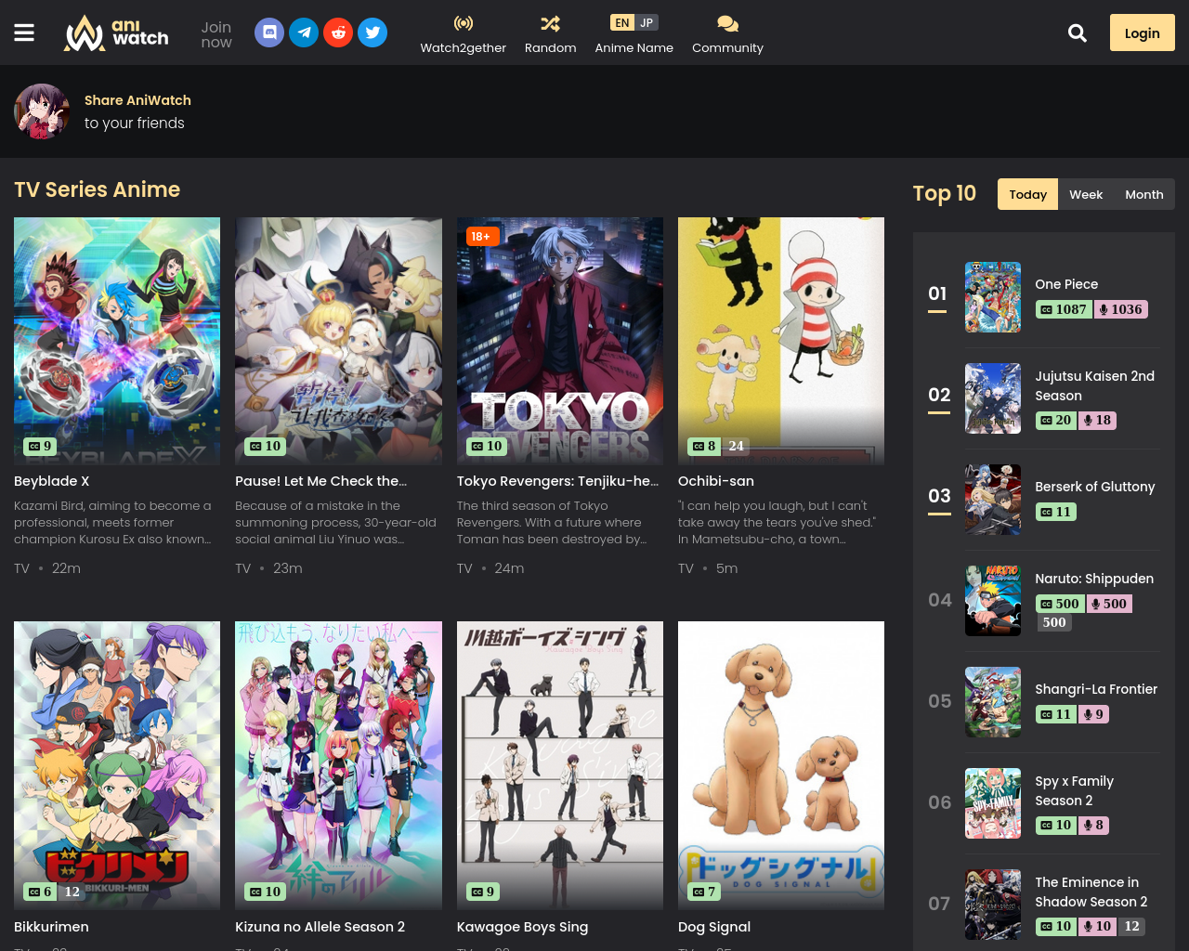Click the Dog Signal title link
This screenshot has height=951, width=1189.
[x=714, y=927]
